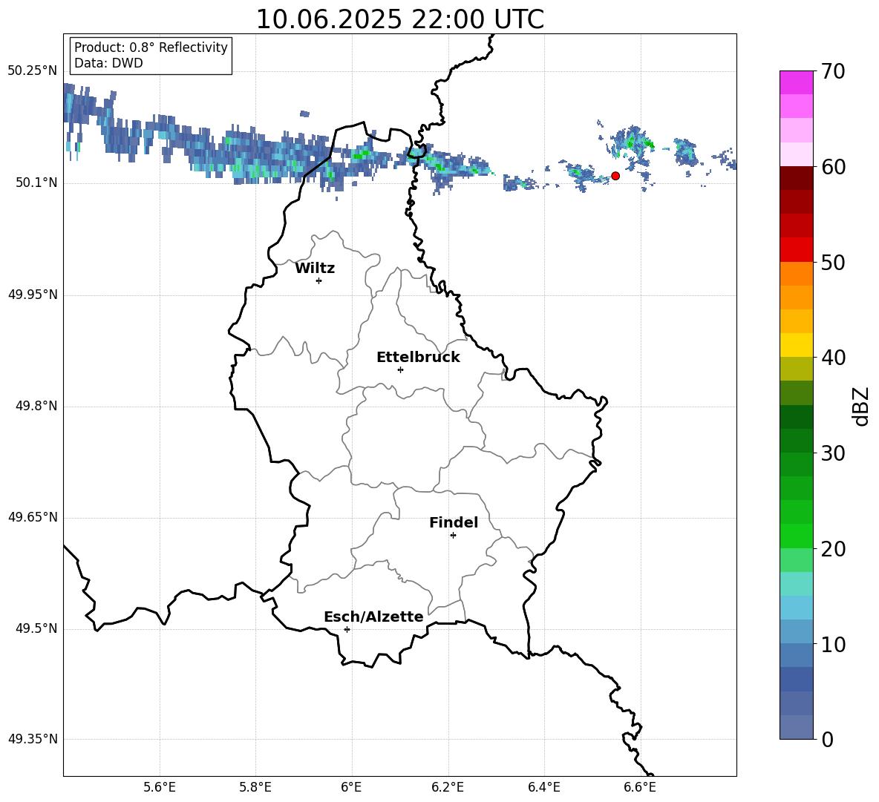Click the 6.6°E longitude label
879x802 pixels.
[640, 788]
